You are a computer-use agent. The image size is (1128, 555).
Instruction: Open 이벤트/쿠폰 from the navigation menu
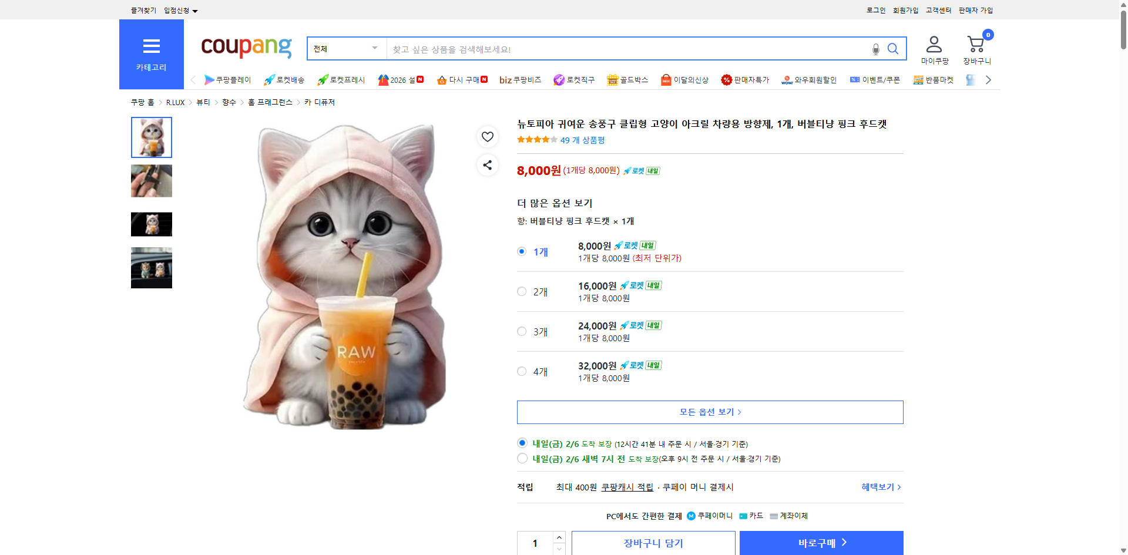(x=875, y=80)
